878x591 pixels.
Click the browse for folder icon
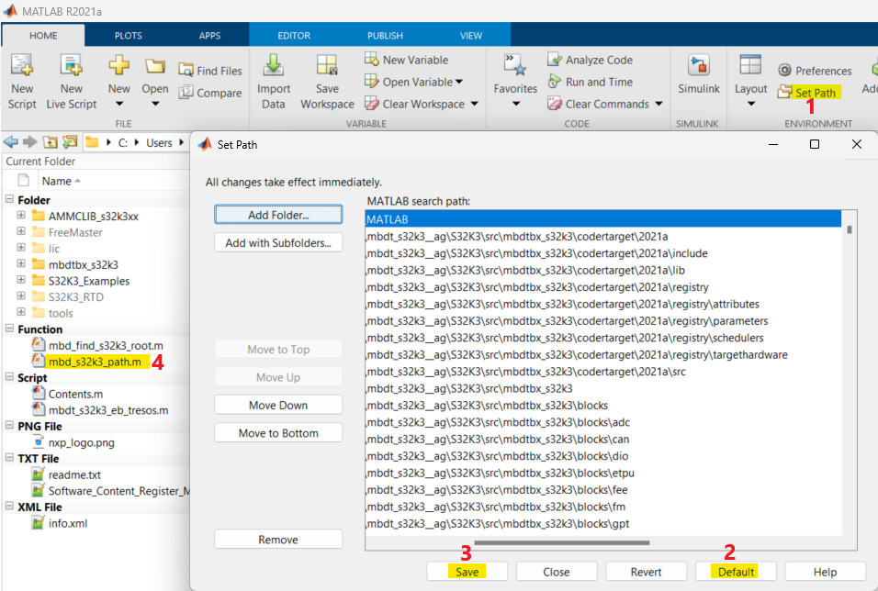(x=70, y=142)
